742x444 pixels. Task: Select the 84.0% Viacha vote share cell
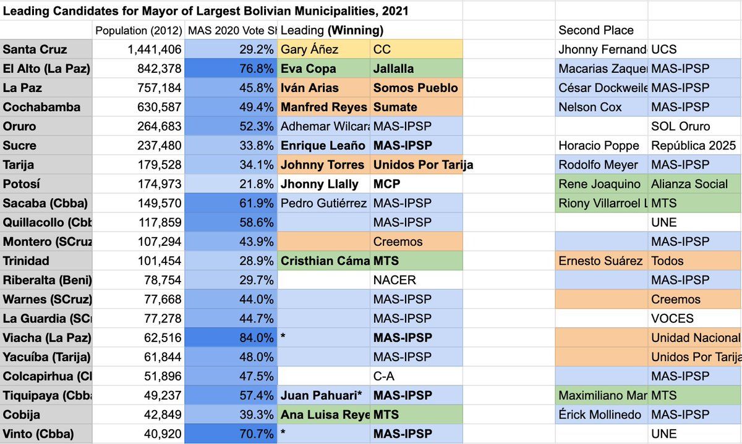231,337
